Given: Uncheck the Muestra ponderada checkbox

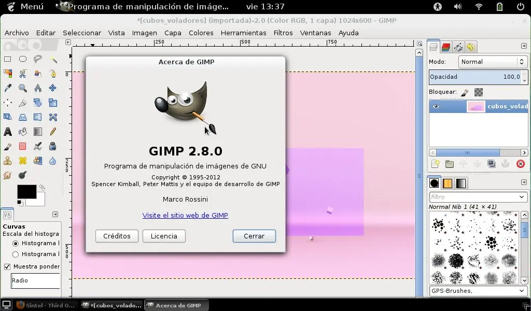Looking at the screenshot, I should click(x=7, y=266).
